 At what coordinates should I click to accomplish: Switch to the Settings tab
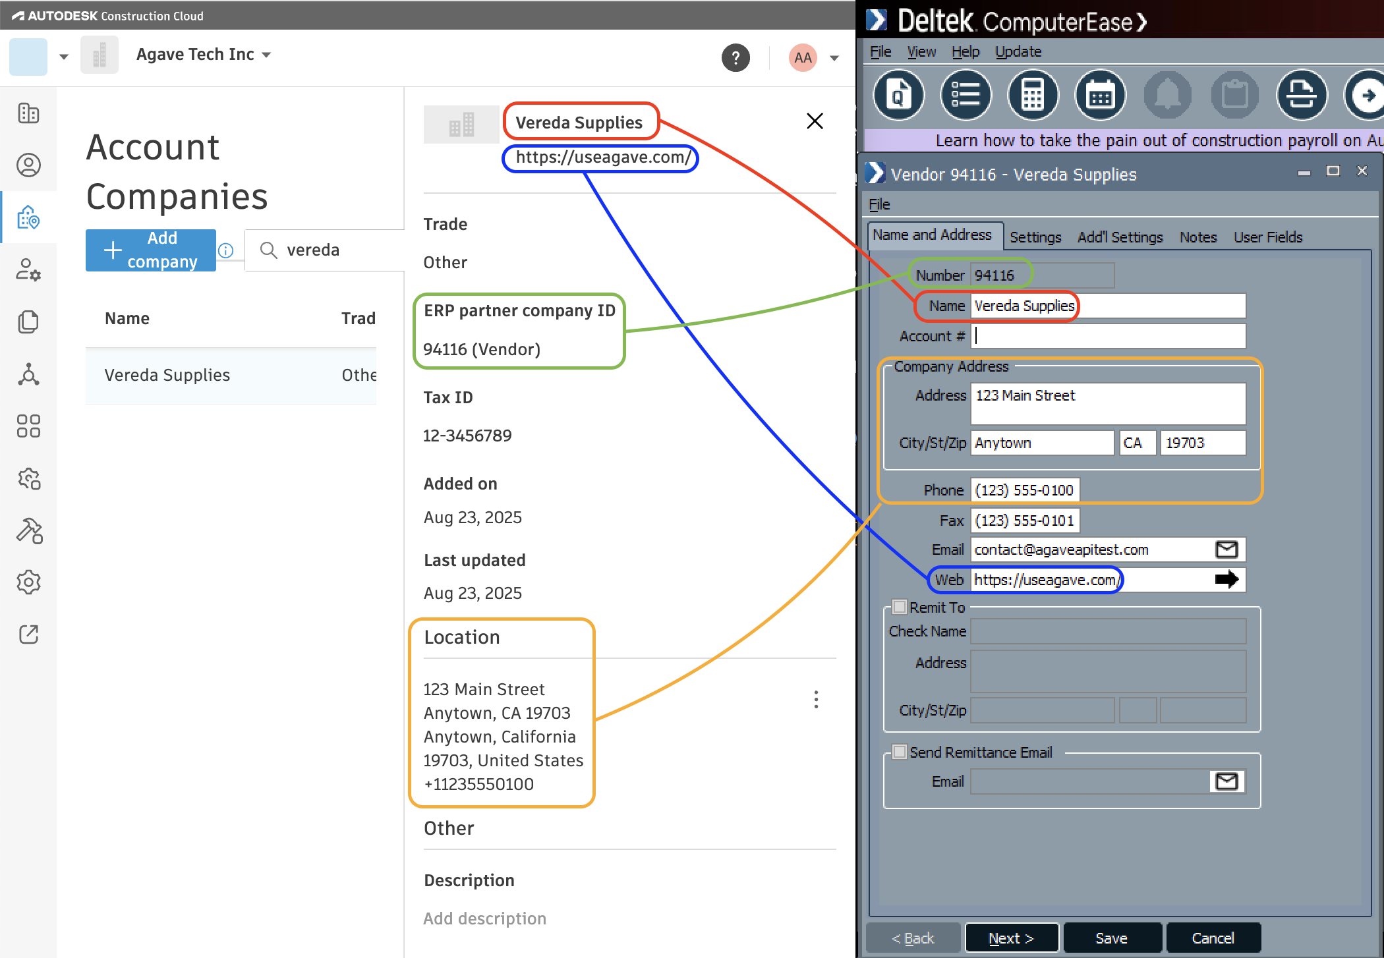pyautogui.click(x=1035, y=237)
